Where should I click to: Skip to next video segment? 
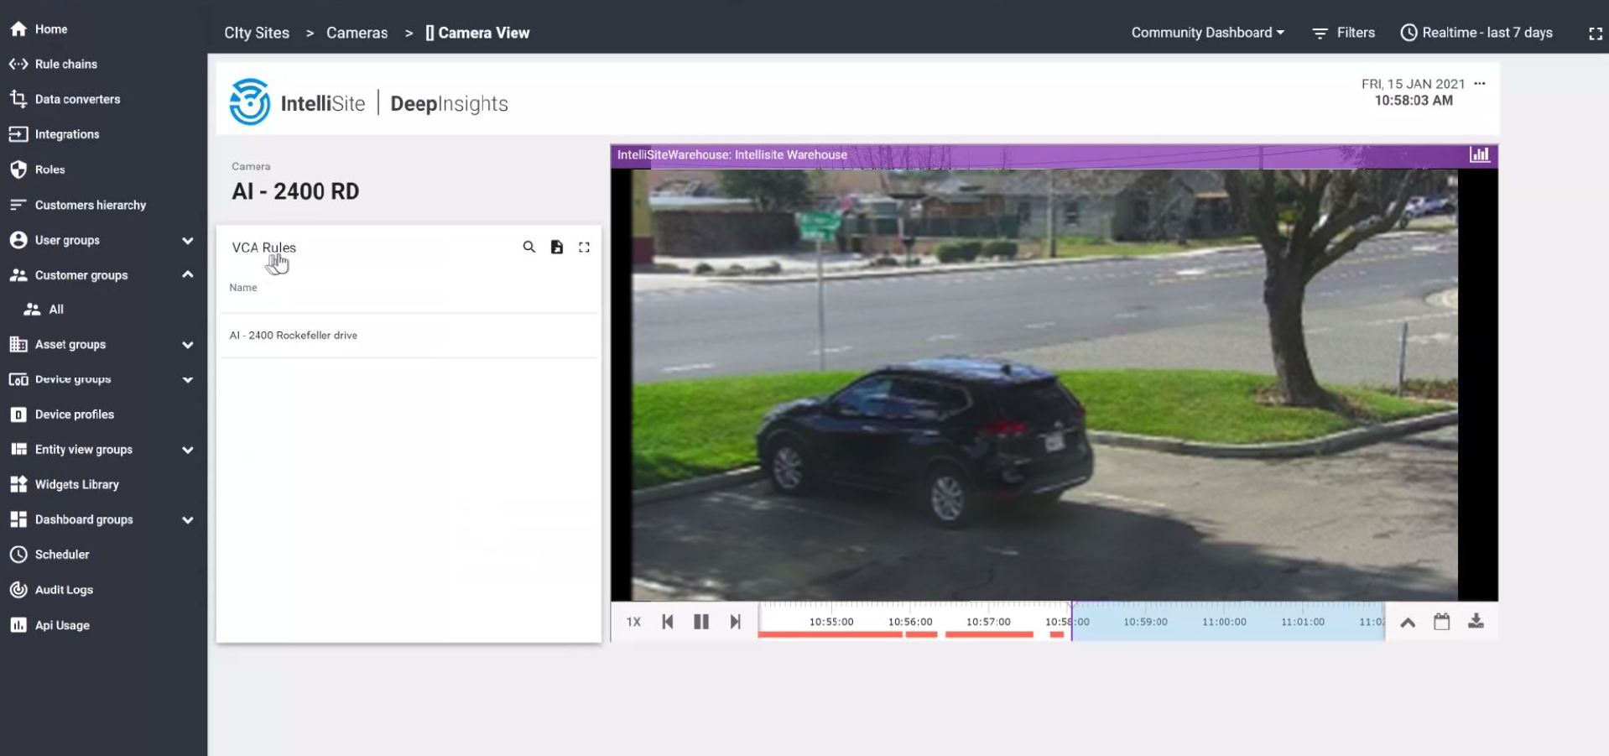click(736, 622)
